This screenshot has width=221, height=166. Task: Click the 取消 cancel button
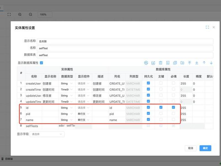pyautogui.click(x=191, y=148)
